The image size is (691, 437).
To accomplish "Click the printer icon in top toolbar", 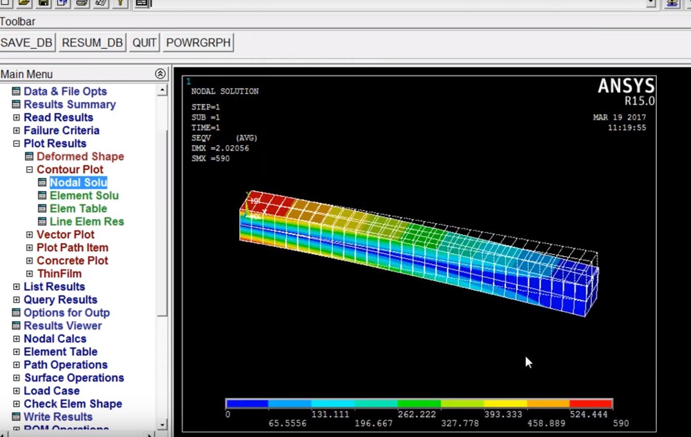I will pos(82,3).
